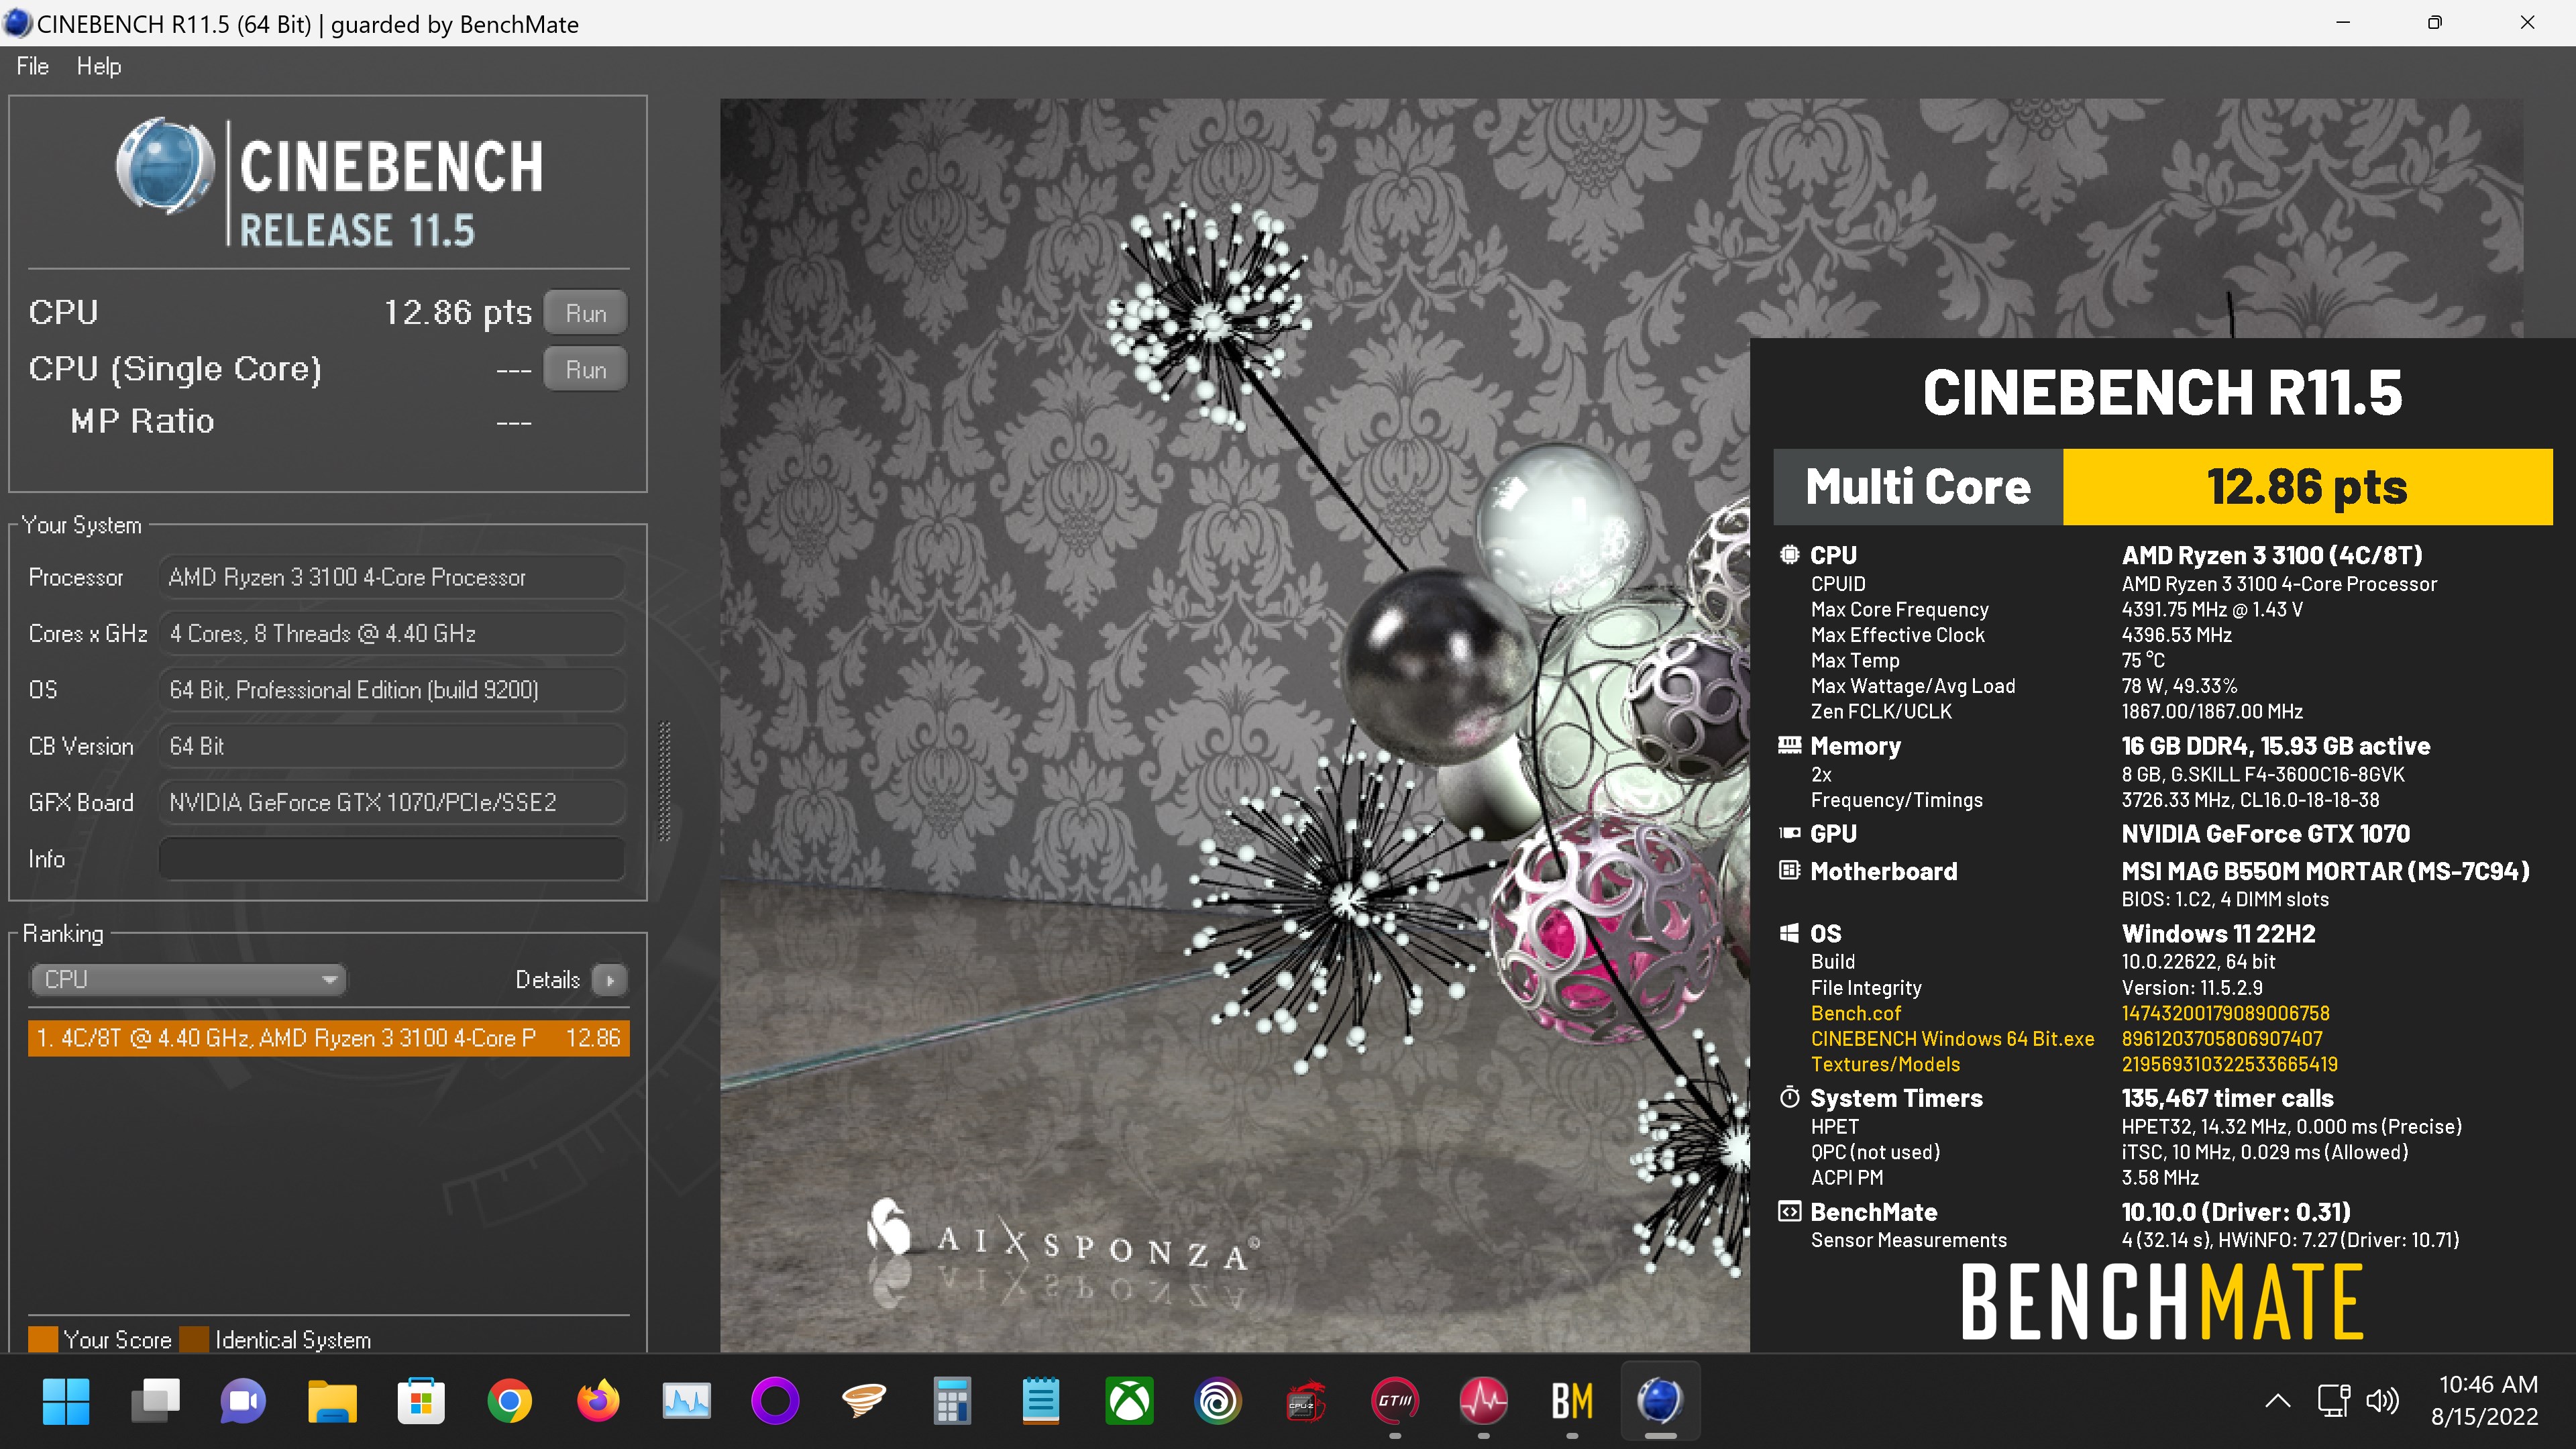Click the yellow 12.86 pts Multi Core score
The image size is (2576, 1449).
(x=2307, y=487)
